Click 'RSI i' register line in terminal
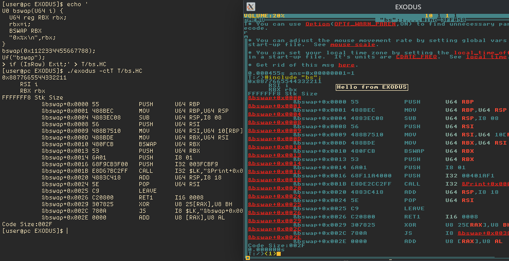This screenshot has height=261, width=509. point(29,84)
